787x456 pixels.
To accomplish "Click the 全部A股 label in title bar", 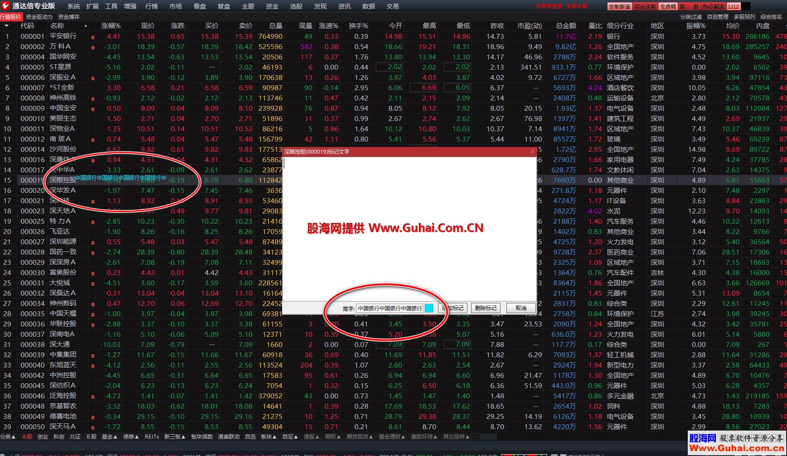I will tap(577, 6).
